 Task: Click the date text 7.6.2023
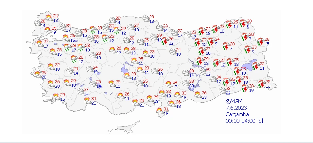236,108
